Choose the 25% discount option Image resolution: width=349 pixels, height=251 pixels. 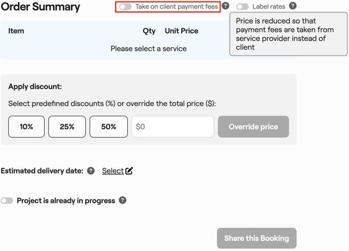coord(67,127)
